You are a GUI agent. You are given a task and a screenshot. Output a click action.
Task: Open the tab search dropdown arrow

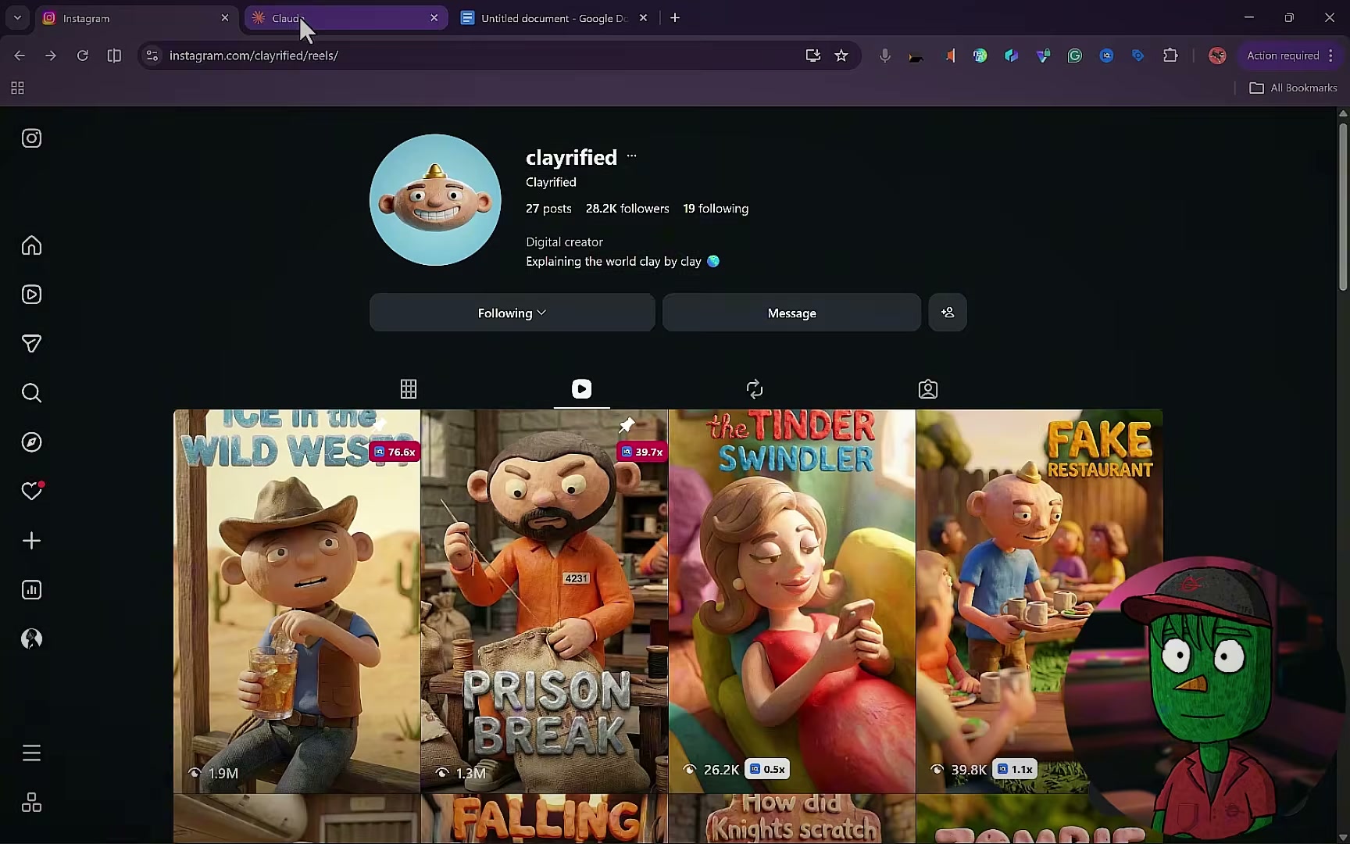pos(17,18)
